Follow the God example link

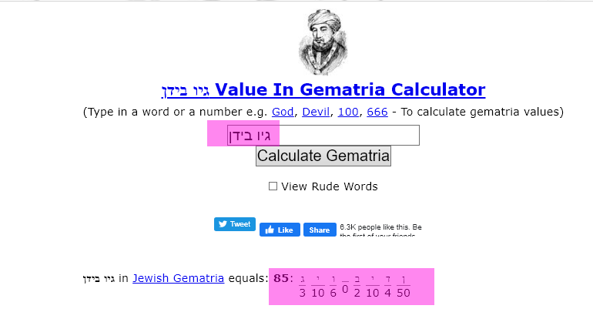pos(283,112)
